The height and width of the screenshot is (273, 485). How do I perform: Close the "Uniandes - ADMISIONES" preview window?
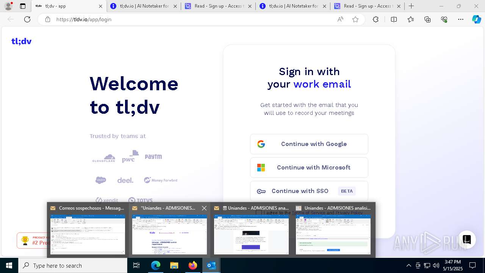pyautogui.click(x=204, y=208)
